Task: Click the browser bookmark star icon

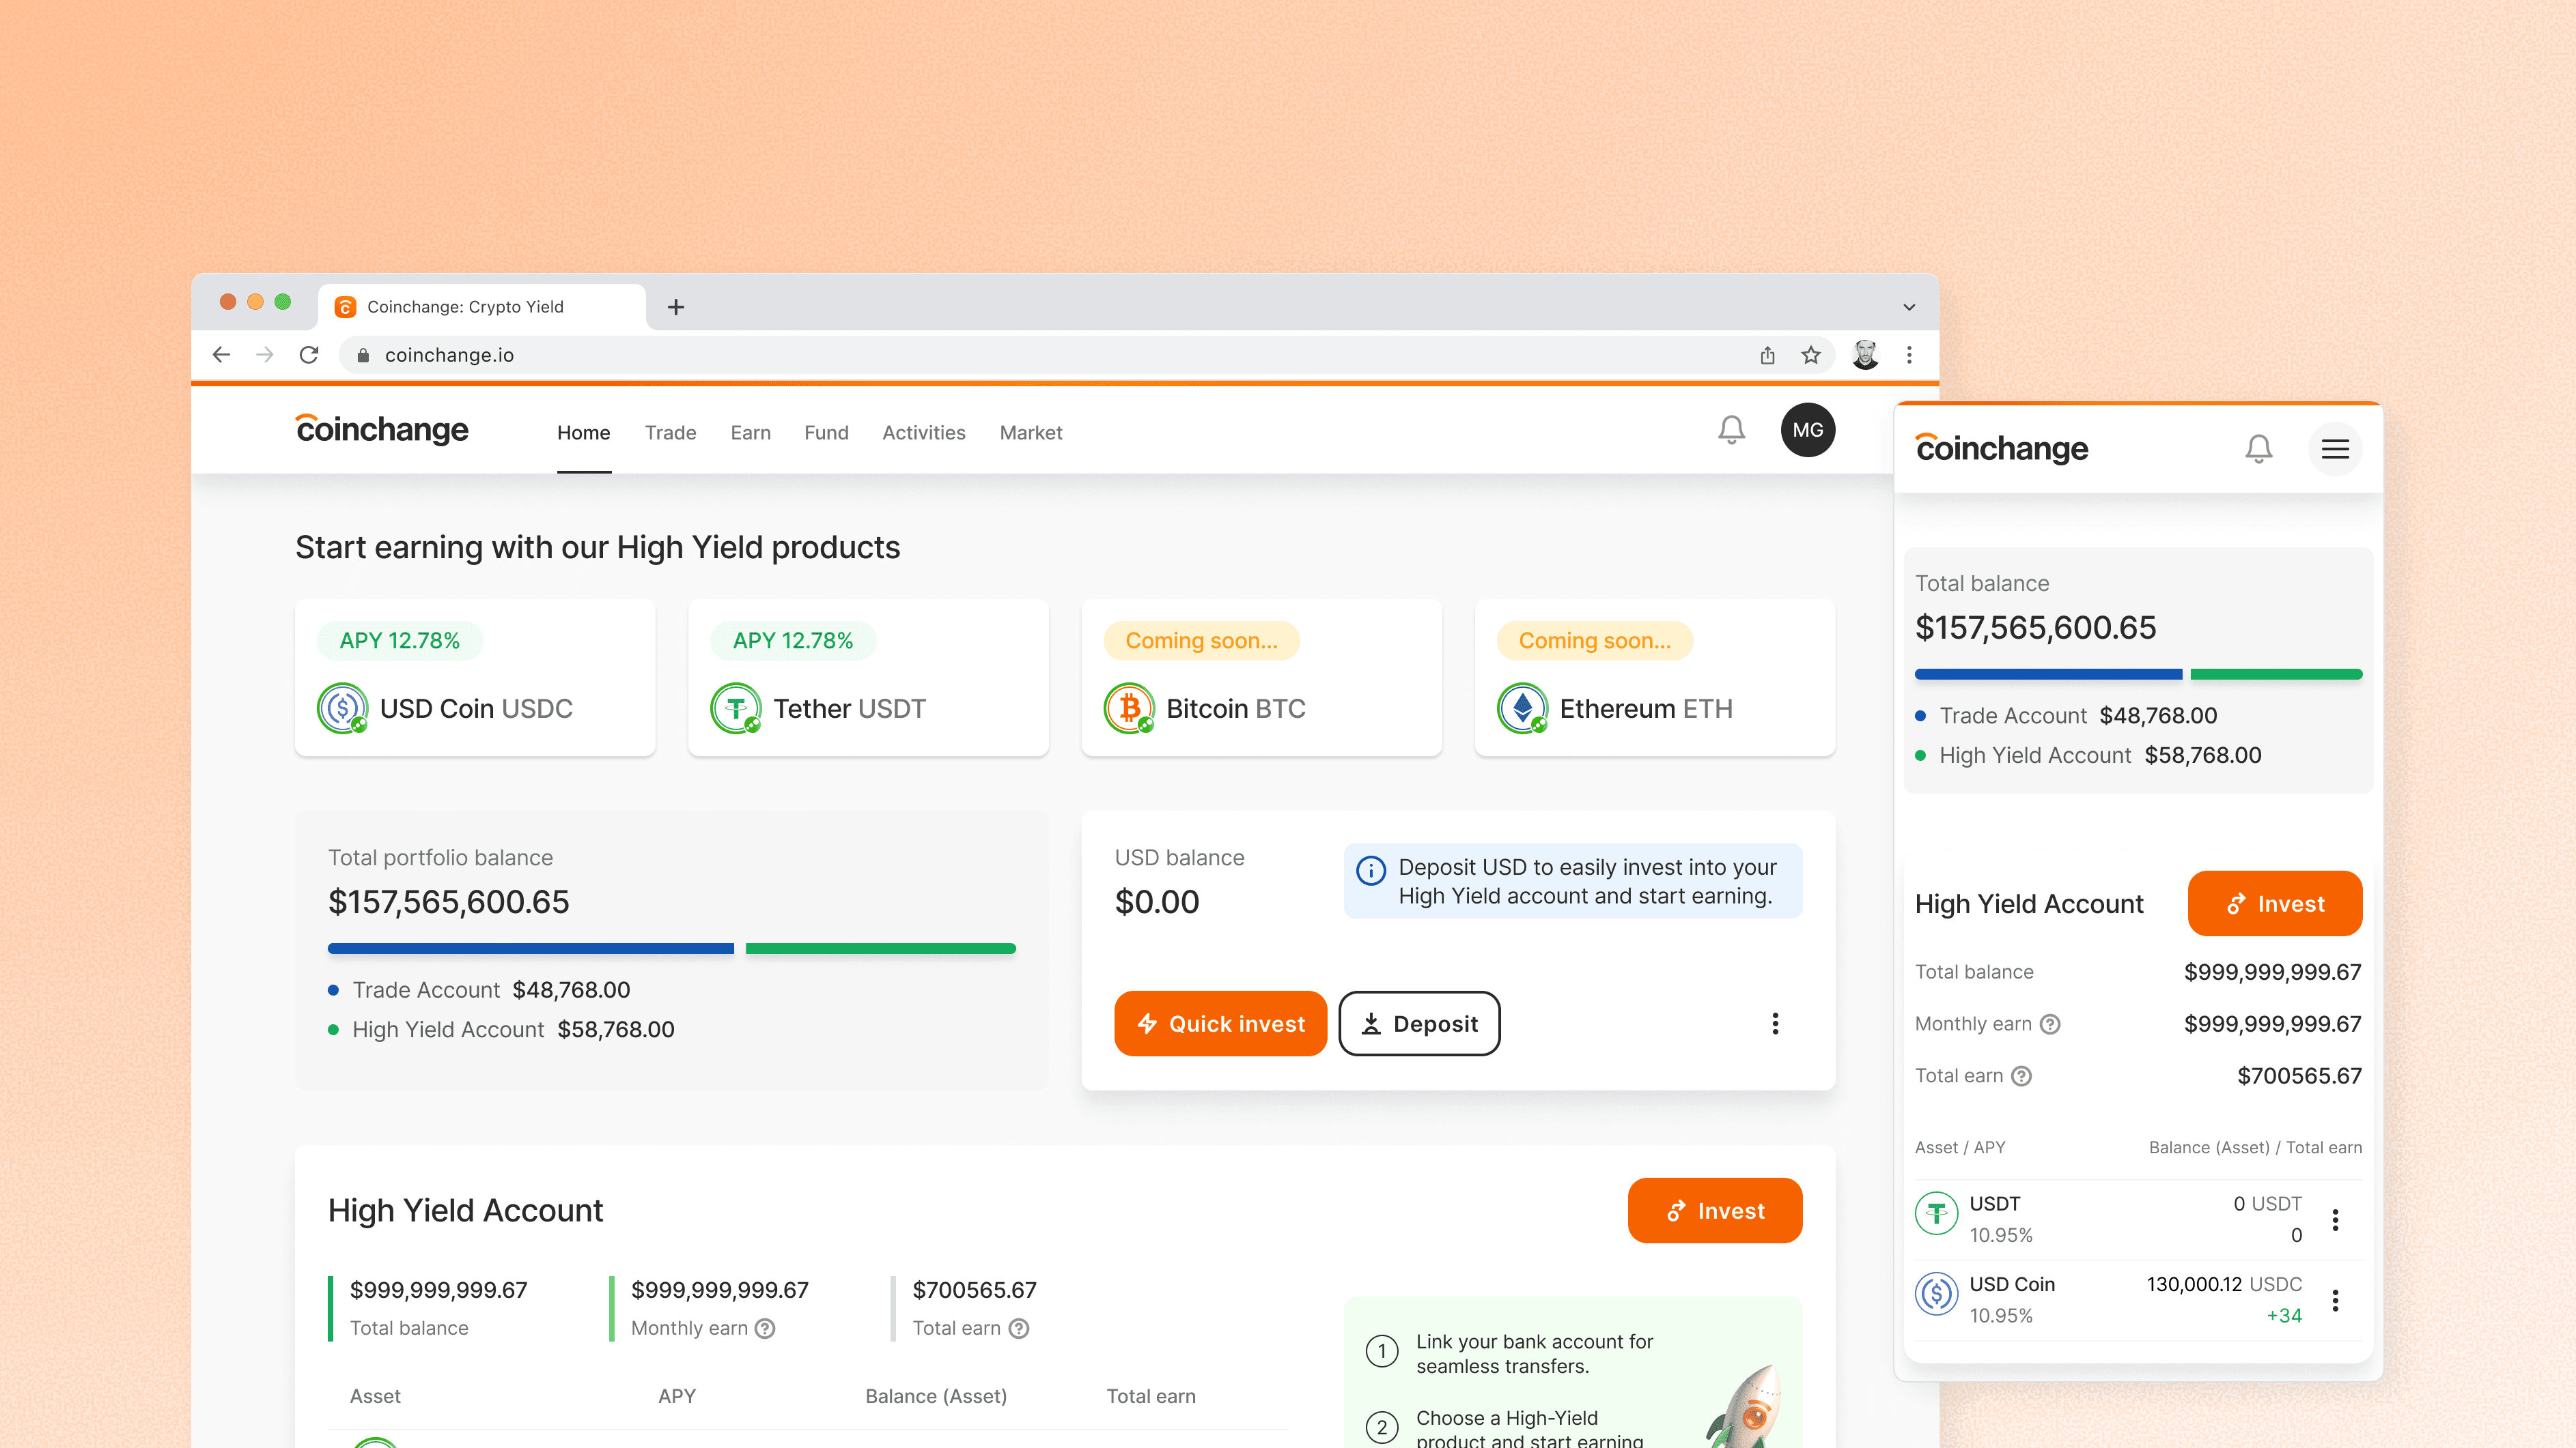Action: coord(1811,355)
